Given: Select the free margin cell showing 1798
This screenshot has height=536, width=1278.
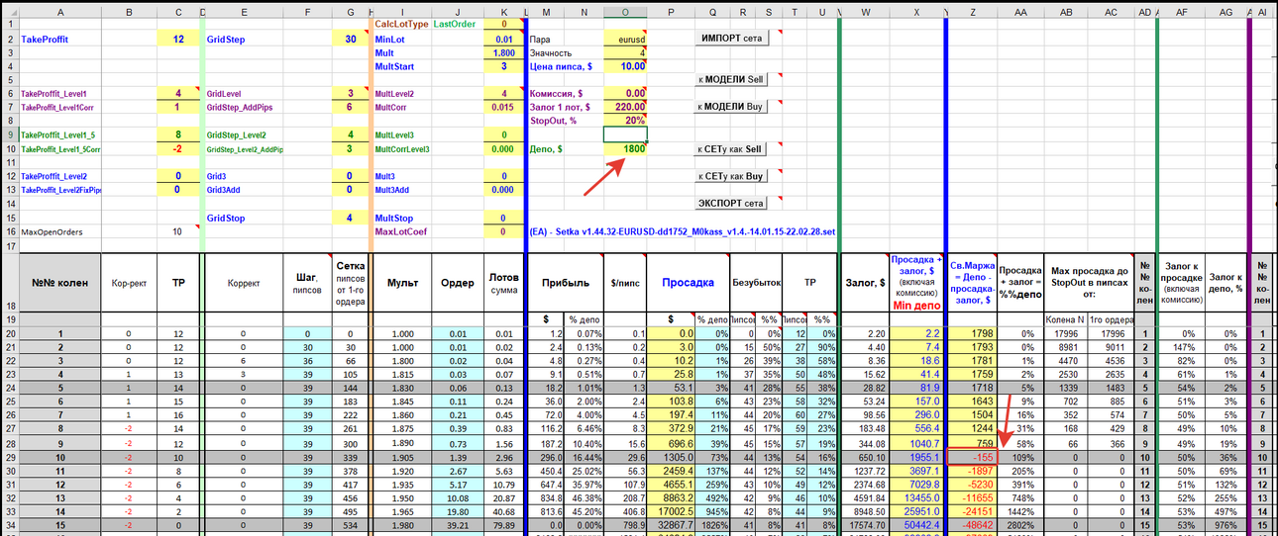Looking at the screenshot, I should click(972, 334).
